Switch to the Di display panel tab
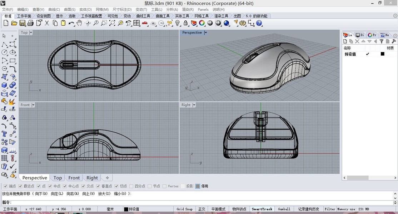 pyautogui.click(x=360, y=35)
